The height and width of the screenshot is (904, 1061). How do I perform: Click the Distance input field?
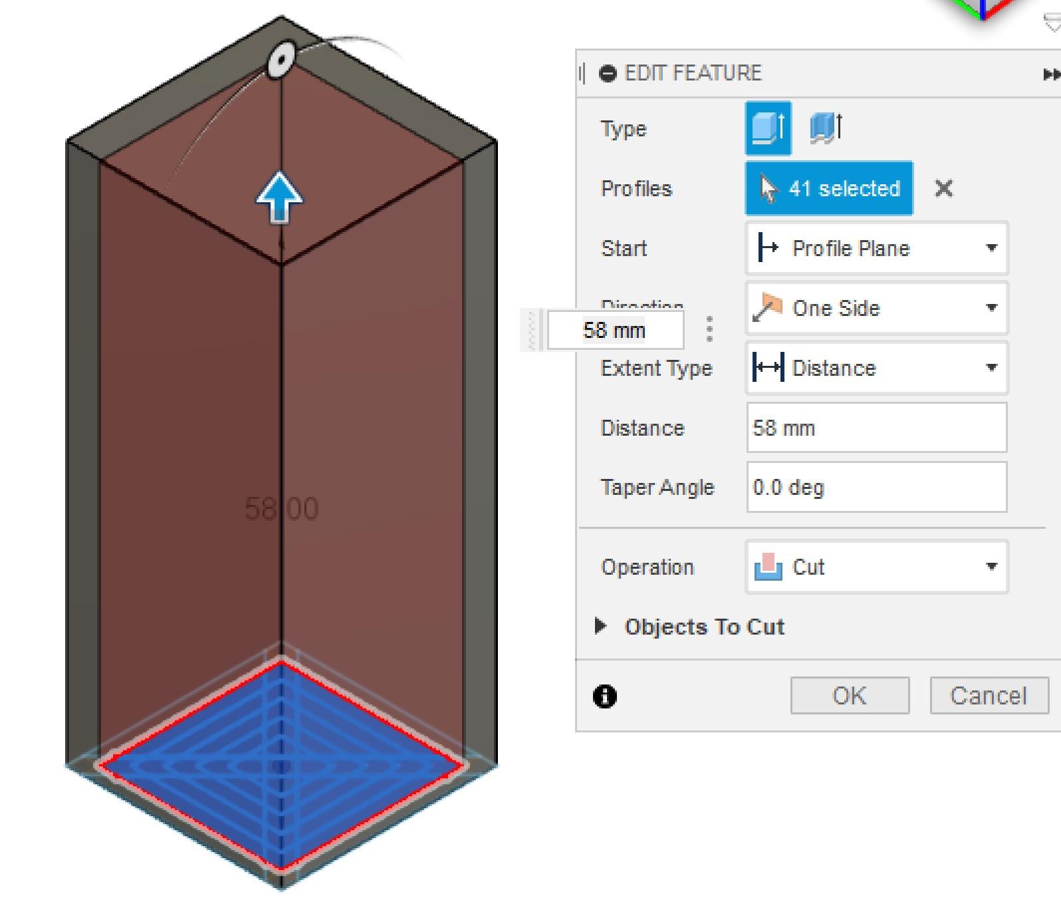(x=877, y=428)
